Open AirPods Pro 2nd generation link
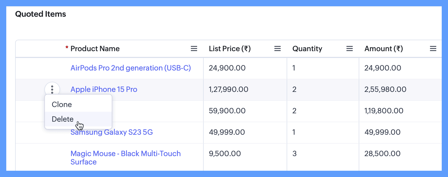 131,68
